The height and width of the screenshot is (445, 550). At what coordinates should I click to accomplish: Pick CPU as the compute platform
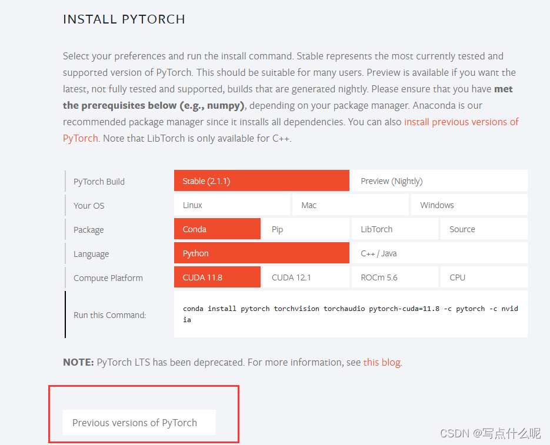click(x=484, y=277)
